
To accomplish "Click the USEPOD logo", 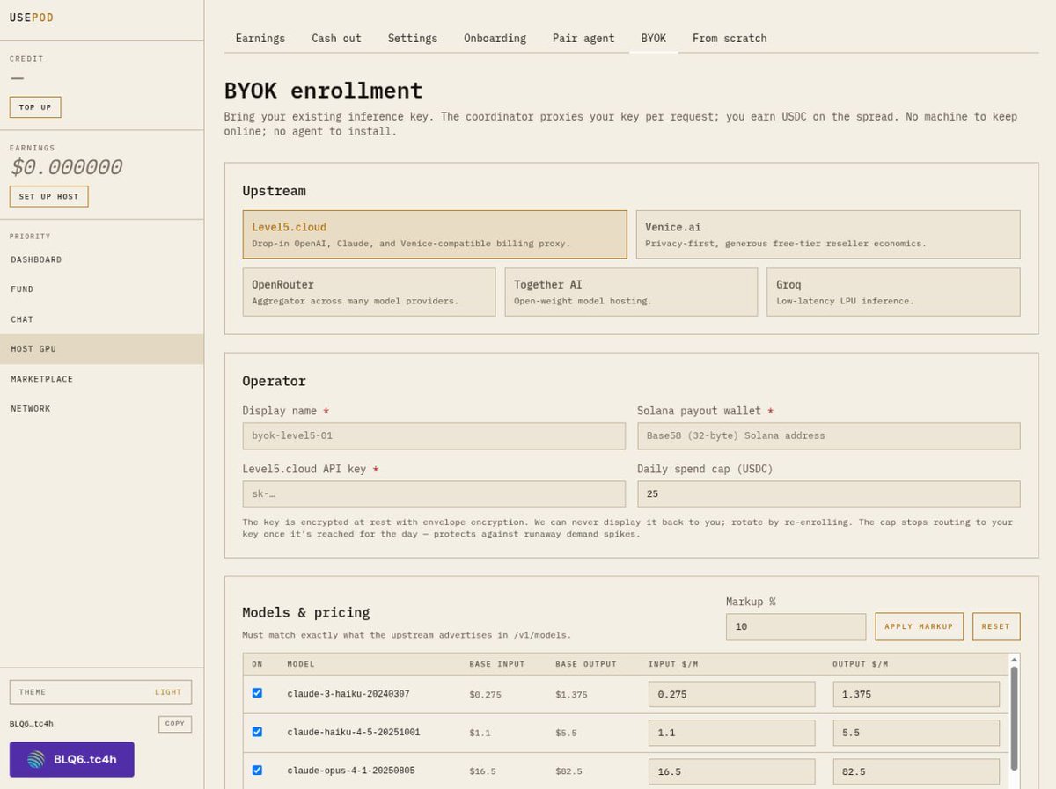I will 31,18.
